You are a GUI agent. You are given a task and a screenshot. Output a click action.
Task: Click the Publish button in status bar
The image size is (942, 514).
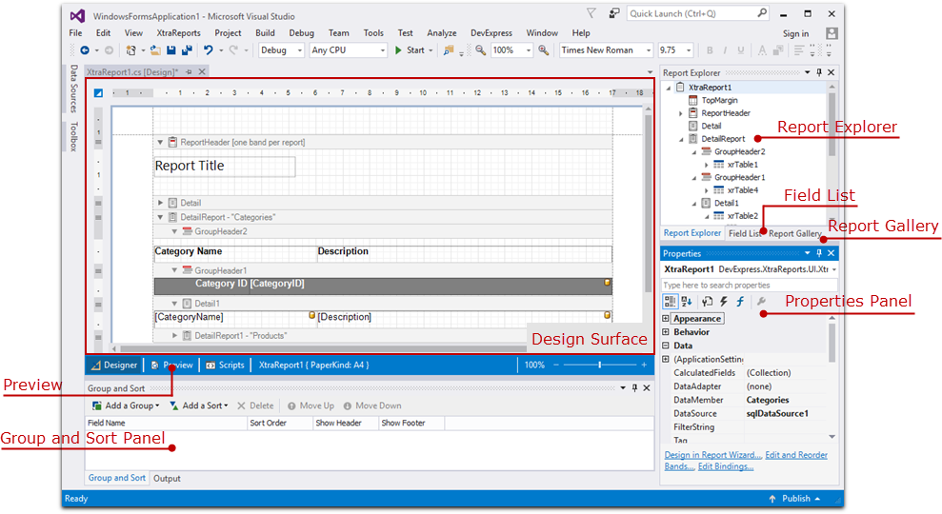(x=795, y=499)
